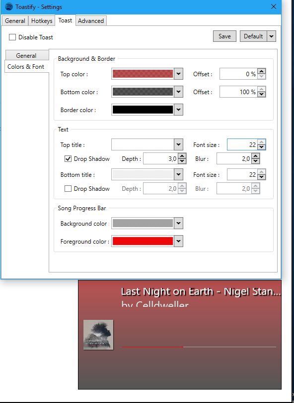Click the Top title Font size field

[242, 144]
